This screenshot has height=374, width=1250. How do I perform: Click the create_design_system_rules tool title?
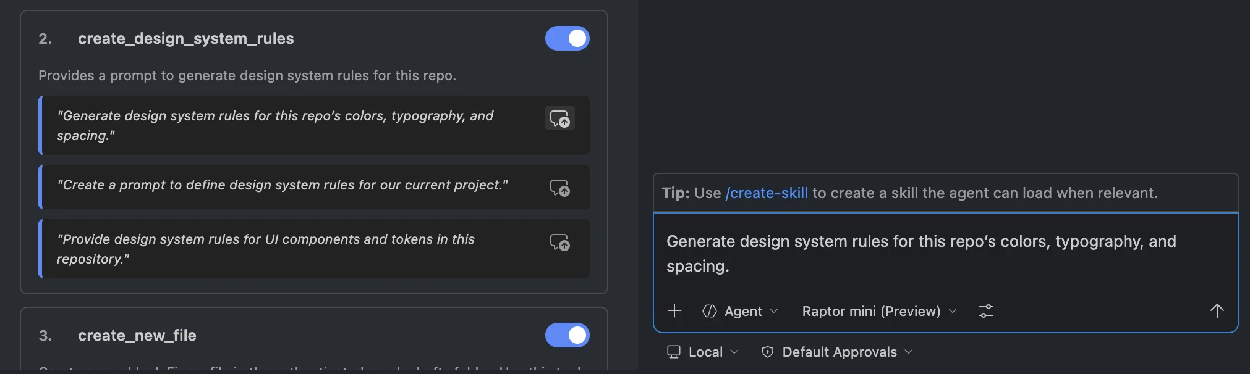pos(185,38)
